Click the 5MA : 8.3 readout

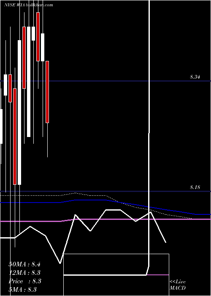tap(23, 289)
